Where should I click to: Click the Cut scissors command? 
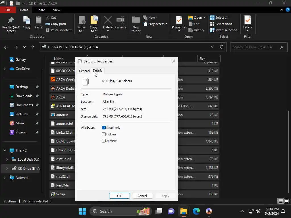(x=51, y=18)
